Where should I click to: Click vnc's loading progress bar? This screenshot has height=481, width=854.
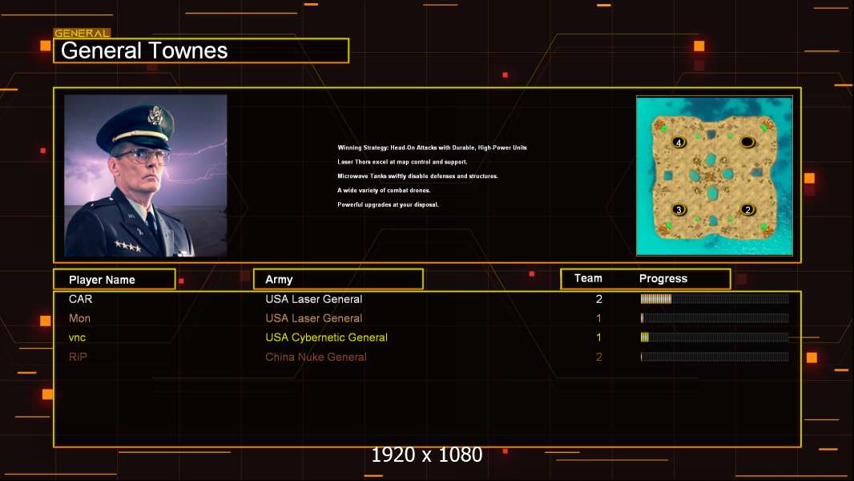click(715, 338)
